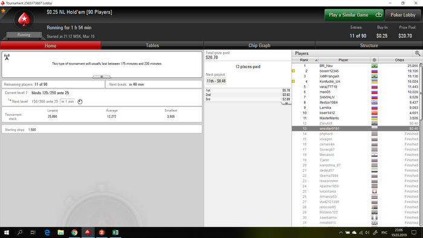Click the country globe column header

pyautogui.click(x=374, y=60)
